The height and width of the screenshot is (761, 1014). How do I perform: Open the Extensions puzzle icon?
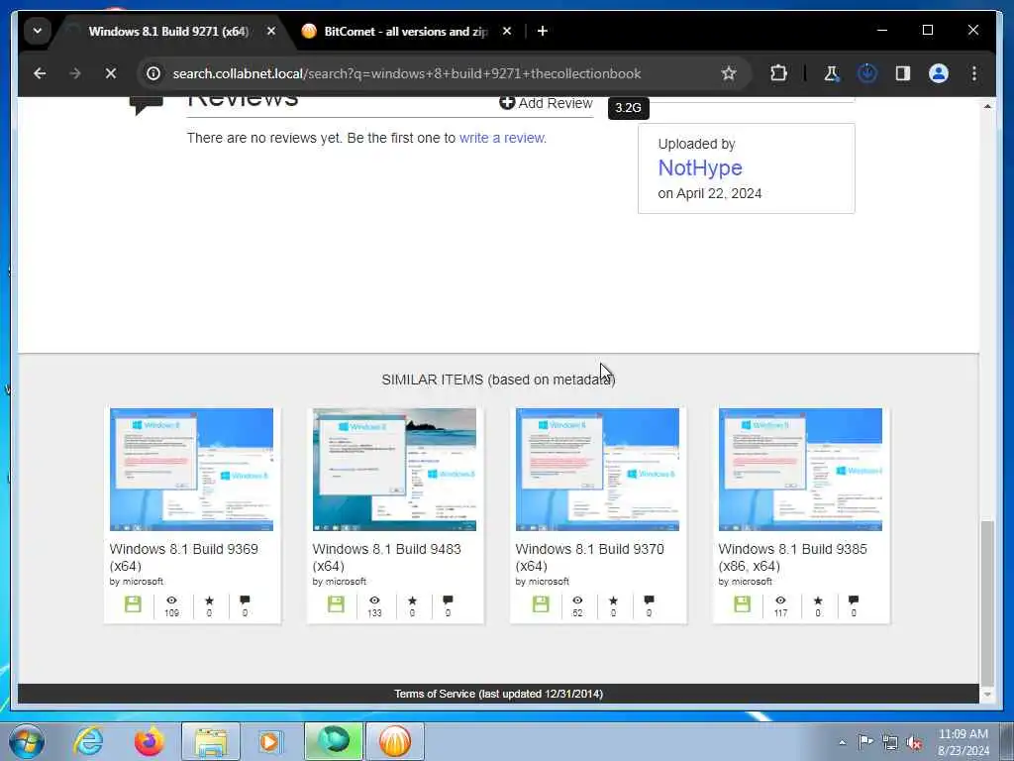click(x=778, y=73)
